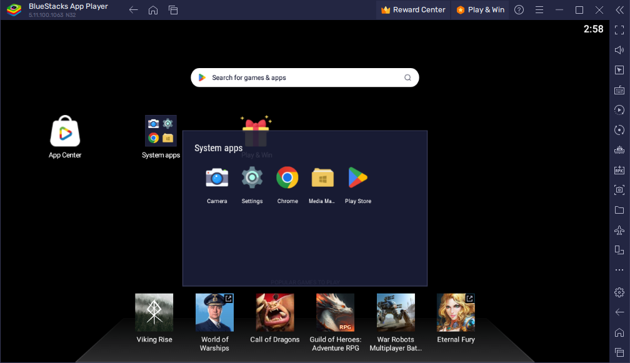Click the BlueStacks logo in title bar
This screenshot has width=630, height=363.
(x=14, y=9)
